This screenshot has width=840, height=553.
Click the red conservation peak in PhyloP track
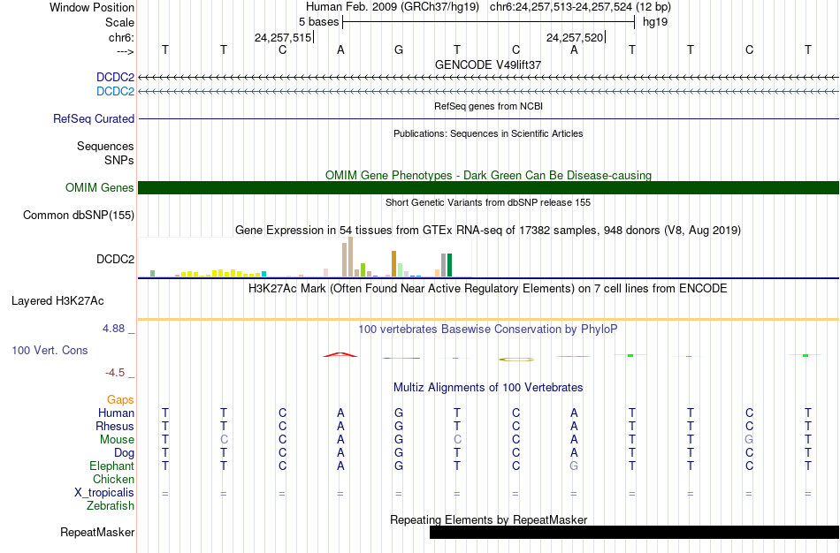(x=340, y=354)
